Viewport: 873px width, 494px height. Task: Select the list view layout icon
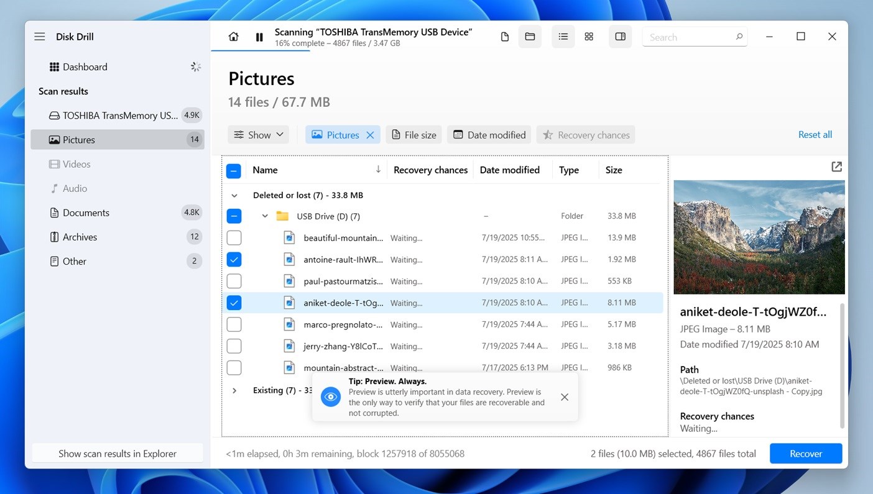click(x=563, y=37)
